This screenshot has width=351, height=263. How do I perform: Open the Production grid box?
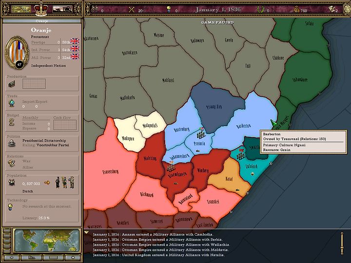tap(34, 84)
